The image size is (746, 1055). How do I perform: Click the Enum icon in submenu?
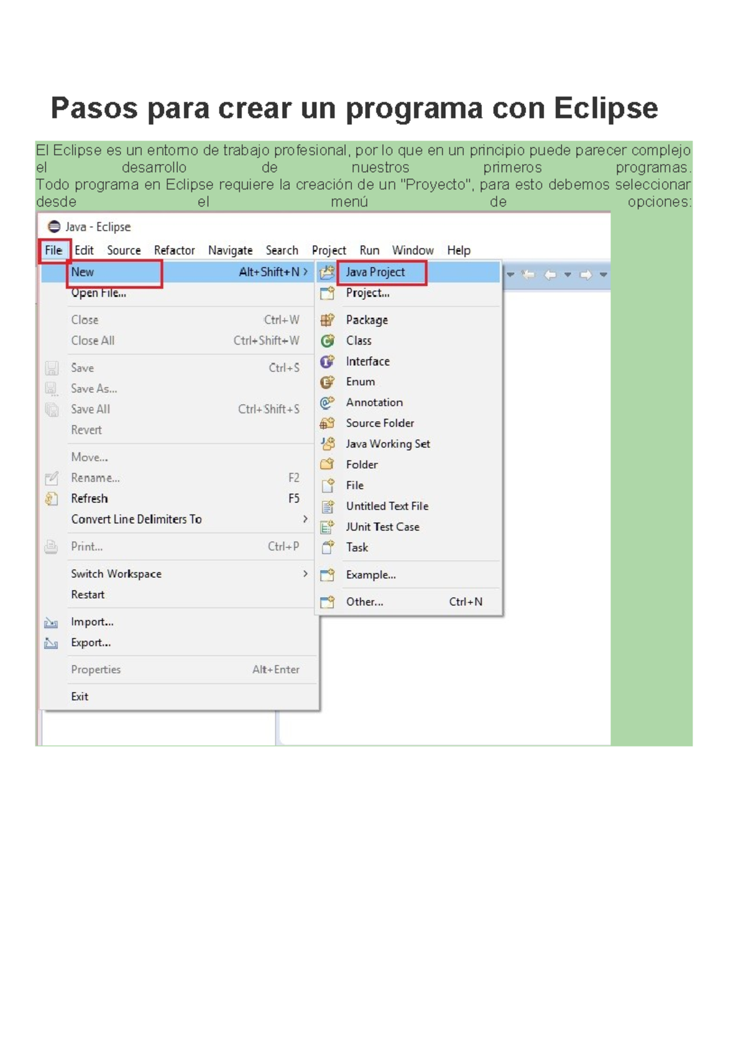click(327, 382)
